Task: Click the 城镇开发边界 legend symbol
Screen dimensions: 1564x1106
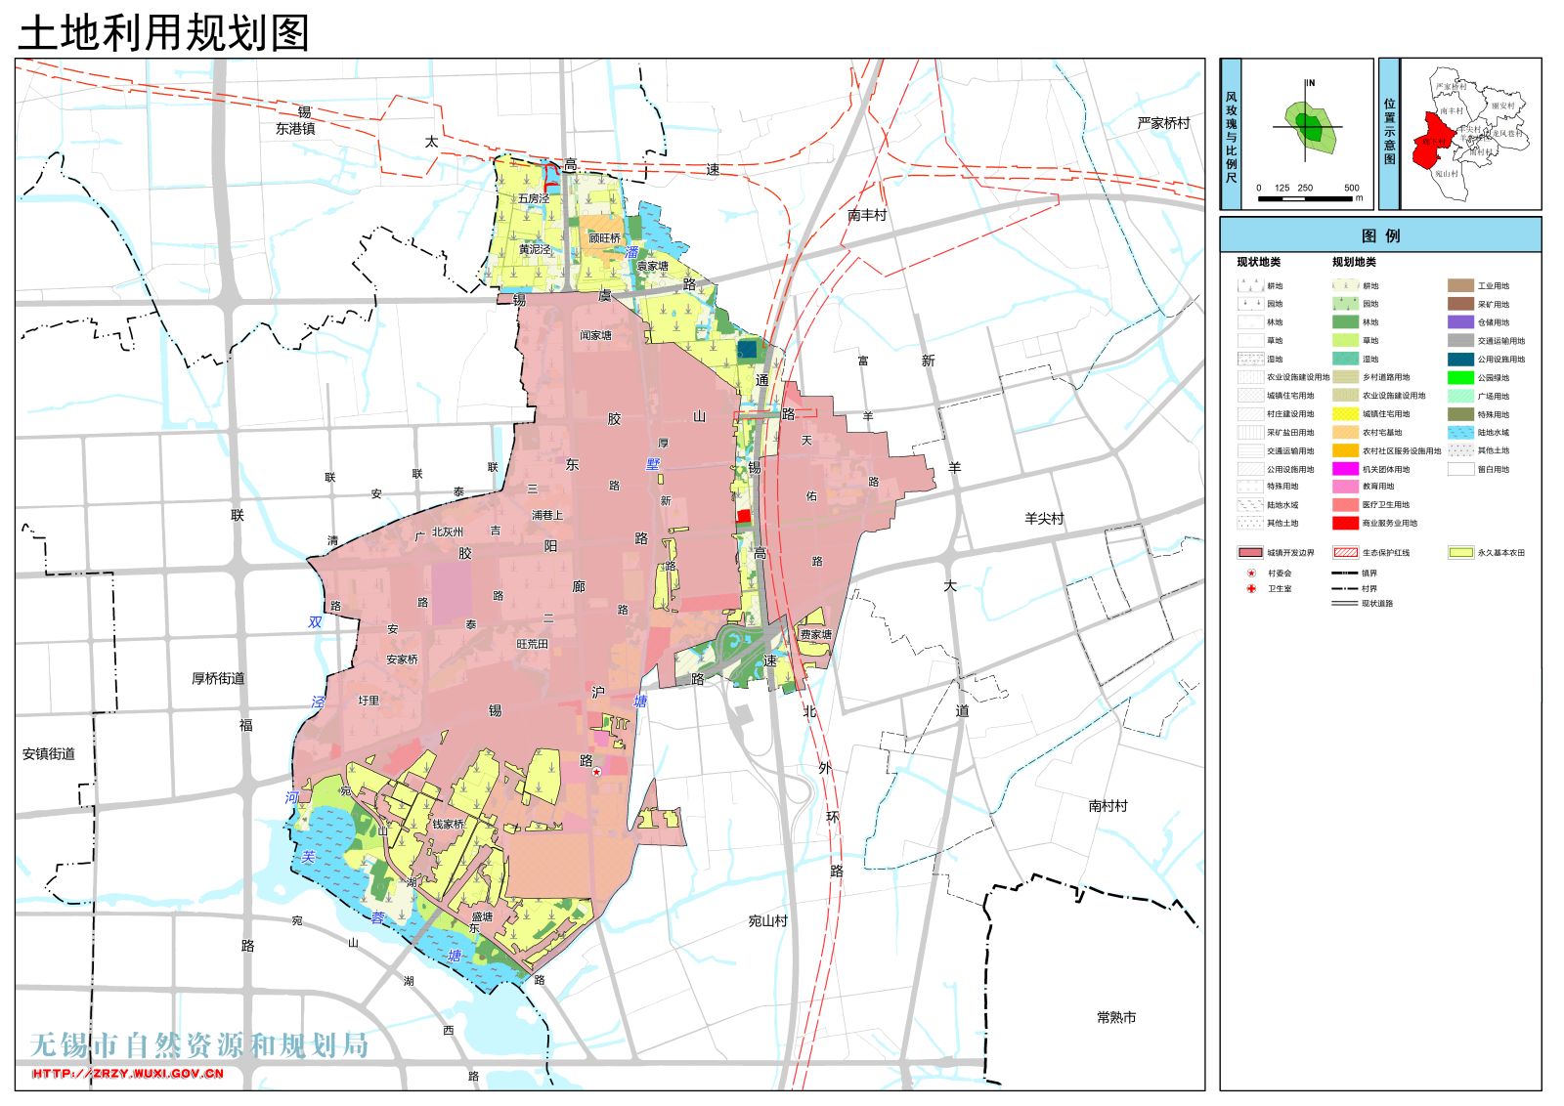Action: 1250,553
